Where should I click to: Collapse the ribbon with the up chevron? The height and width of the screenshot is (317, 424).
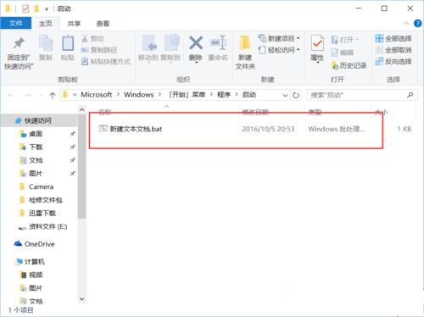pos(406,24)
